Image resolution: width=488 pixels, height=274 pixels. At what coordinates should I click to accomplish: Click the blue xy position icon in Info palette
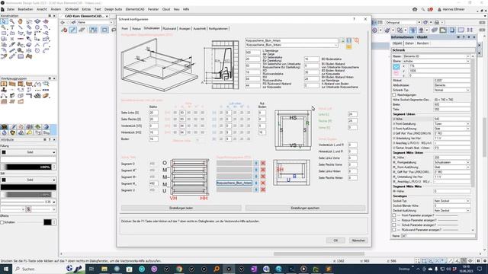396,66
